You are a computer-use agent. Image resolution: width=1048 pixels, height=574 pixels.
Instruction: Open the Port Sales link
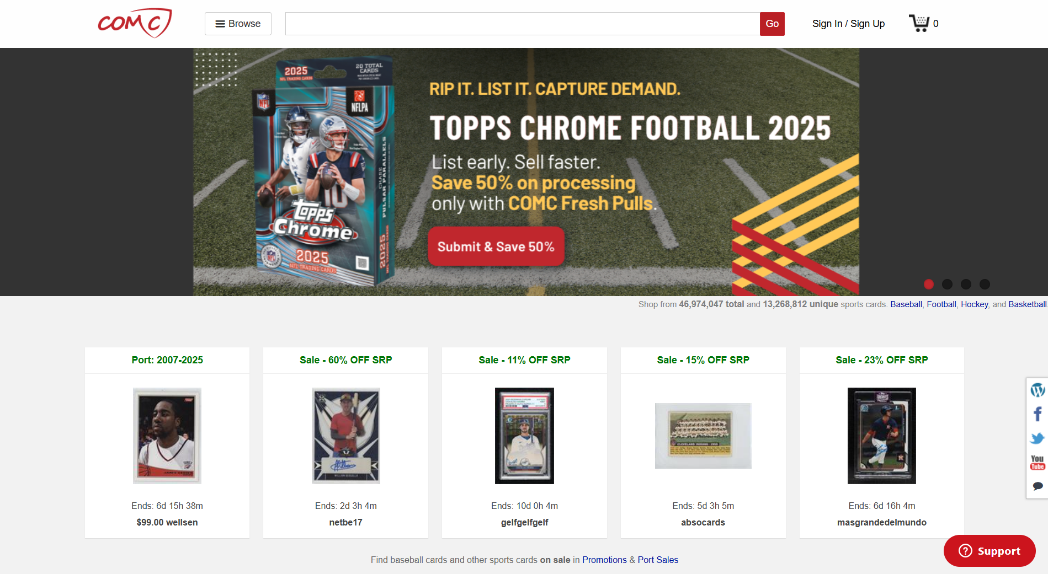[658, 560]
